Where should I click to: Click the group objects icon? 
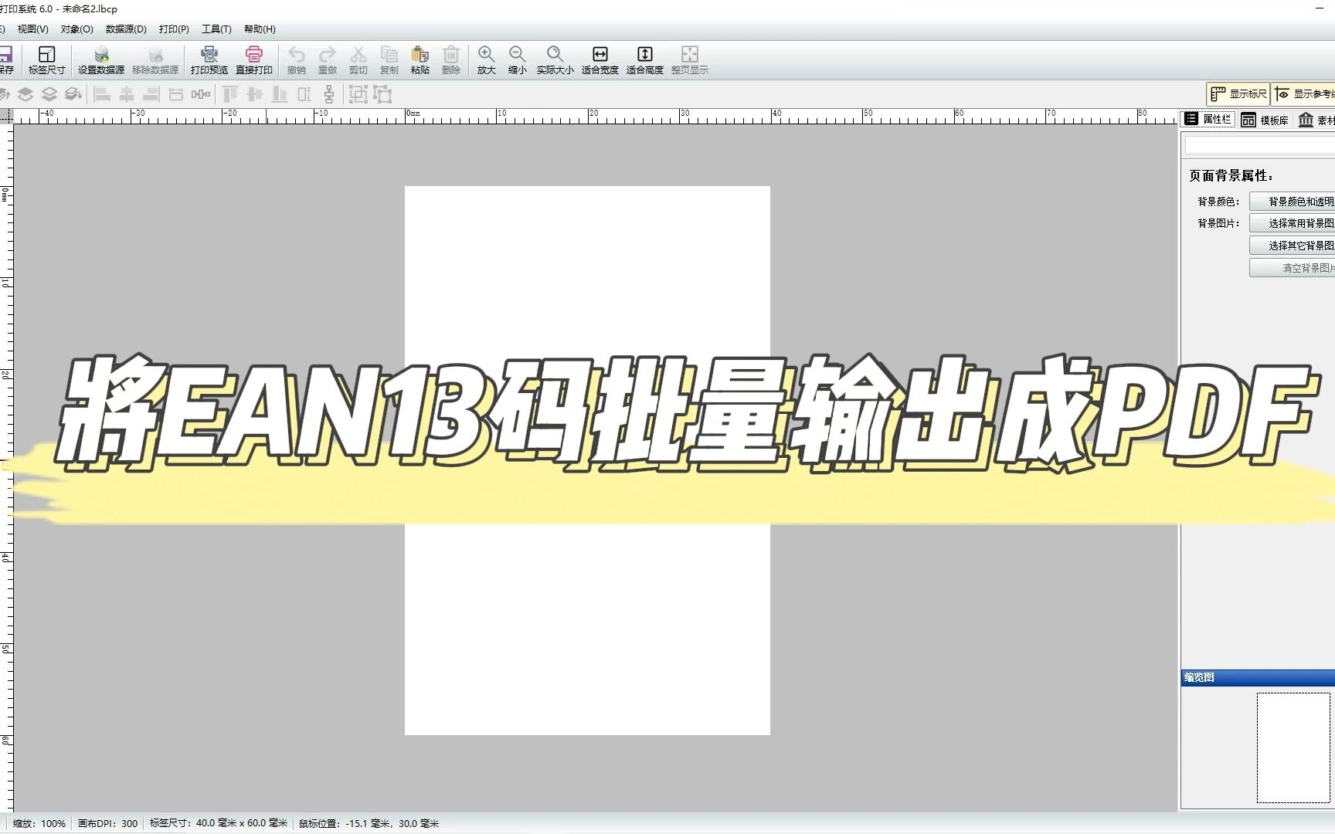358,94
